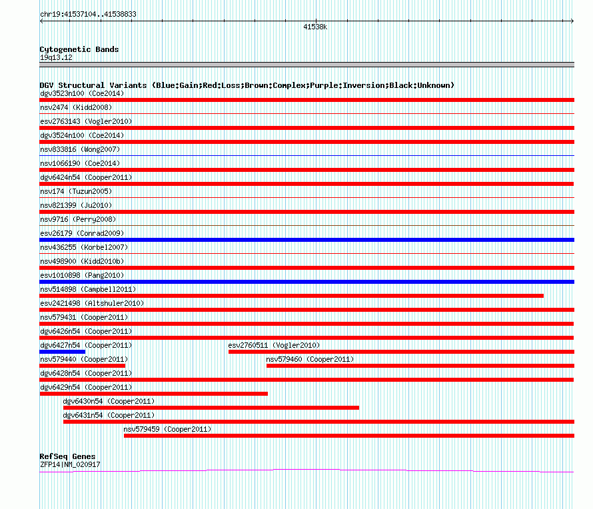593x509 pixels.
Task: Select nsv436255 (Korbel2007) variant
Action: tap(84, 247)
